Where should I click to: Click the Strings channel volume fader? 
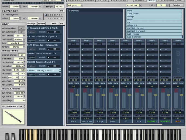103,95
